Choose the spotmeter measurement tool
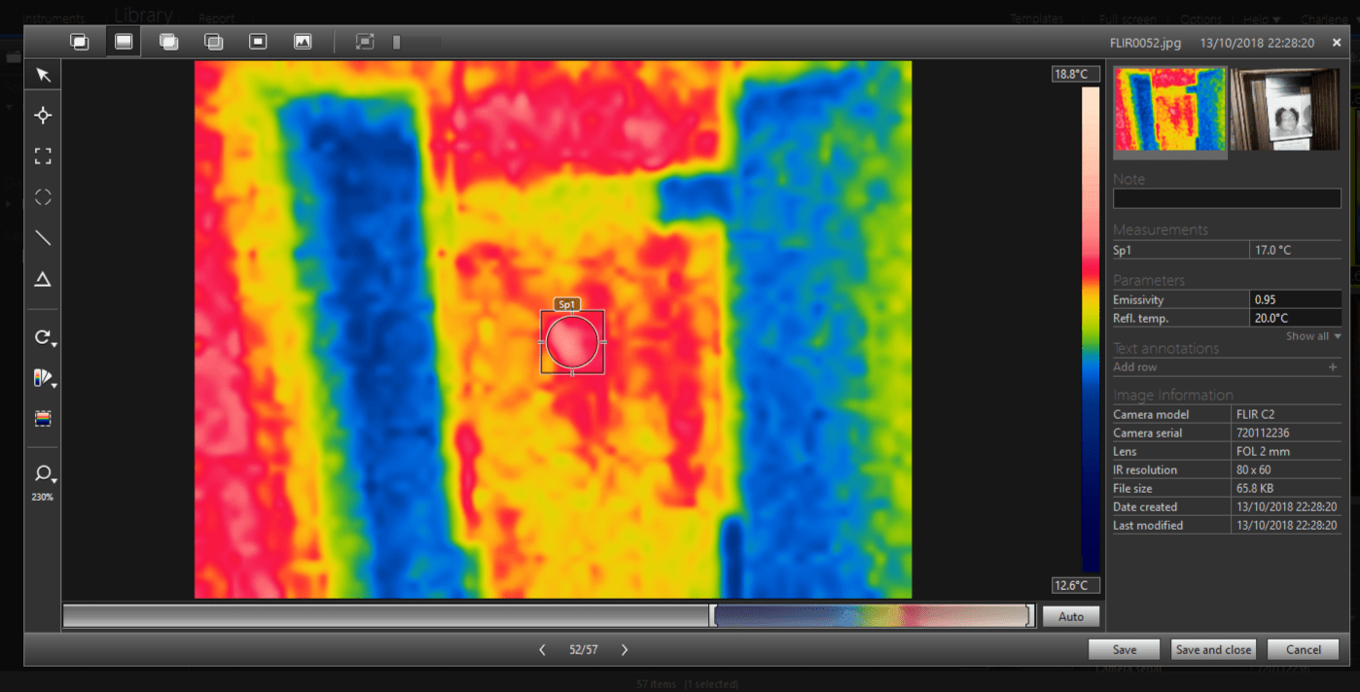The image size is (1360, 692). pos(43,116)
